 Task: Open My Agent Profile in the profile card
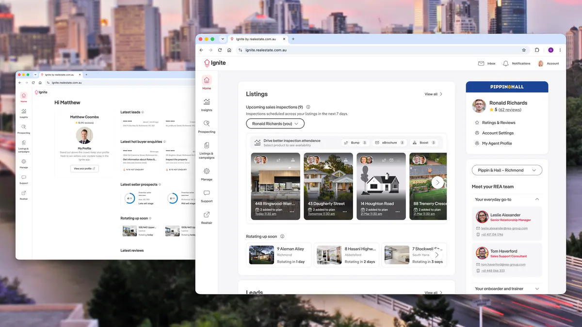[x=497, y=143]
